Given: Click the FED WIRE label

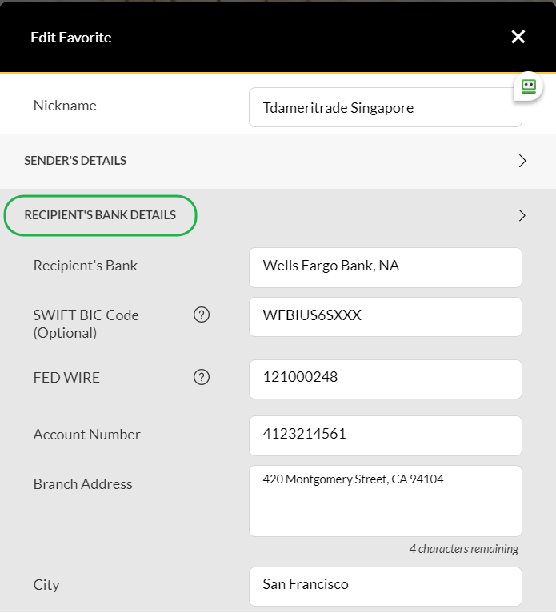Looking at the screenshot, I should click(66, 378).
